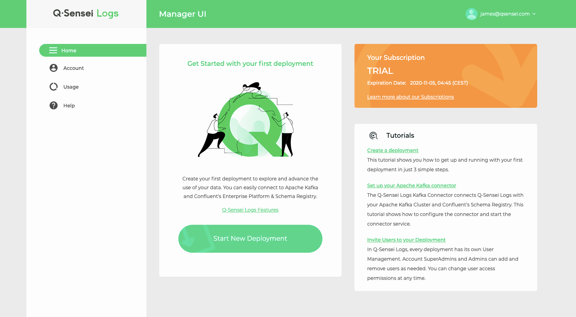Click the Start New Deployment button

click(x=250, y=239)
